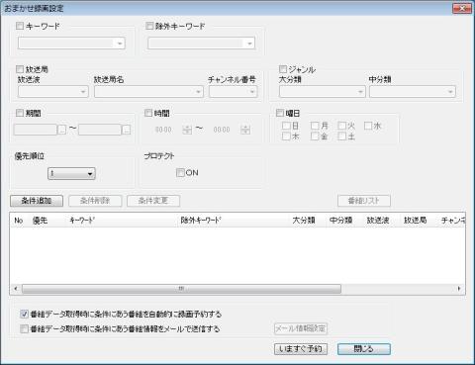Close the おまかせ録画設定 dialog window

462,8
